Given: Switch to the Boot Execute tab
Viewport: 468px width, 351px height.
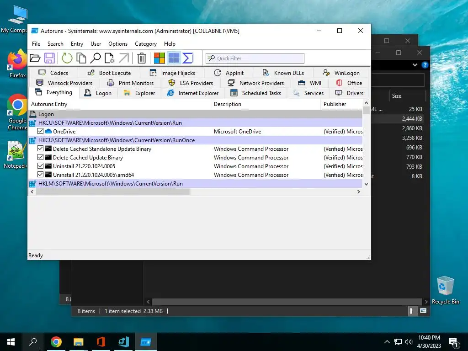Looking at the screenshot, I should (x=109, y=73).
